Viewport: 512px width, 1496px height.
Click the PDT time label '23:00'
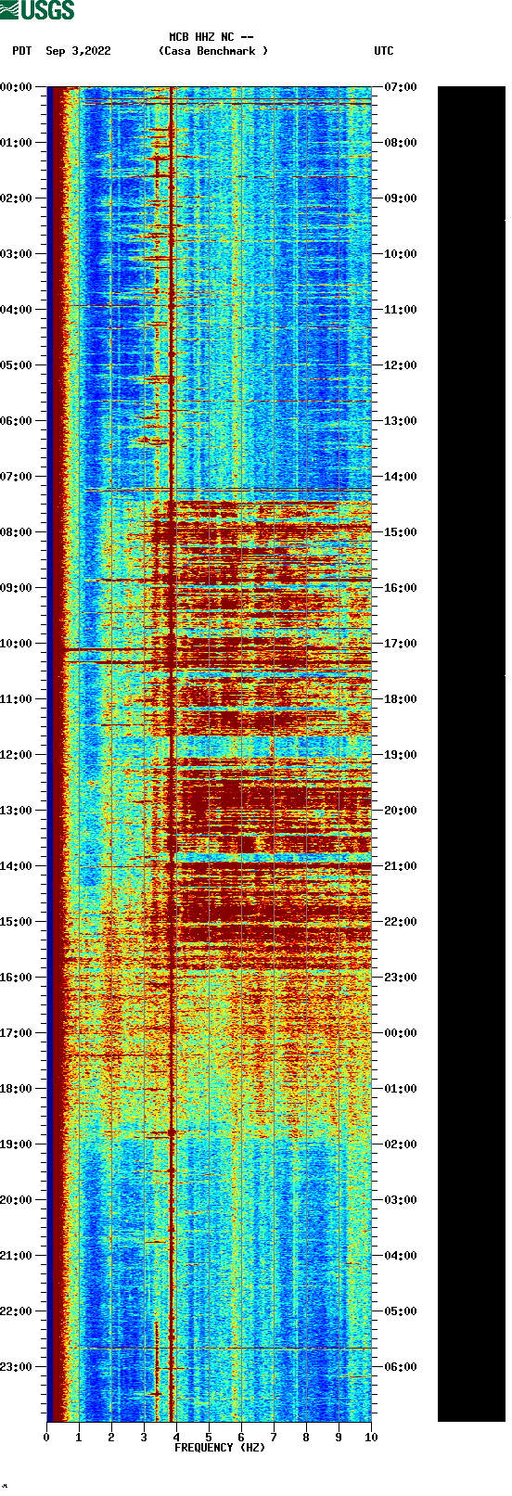click(x=17, y=1367)
